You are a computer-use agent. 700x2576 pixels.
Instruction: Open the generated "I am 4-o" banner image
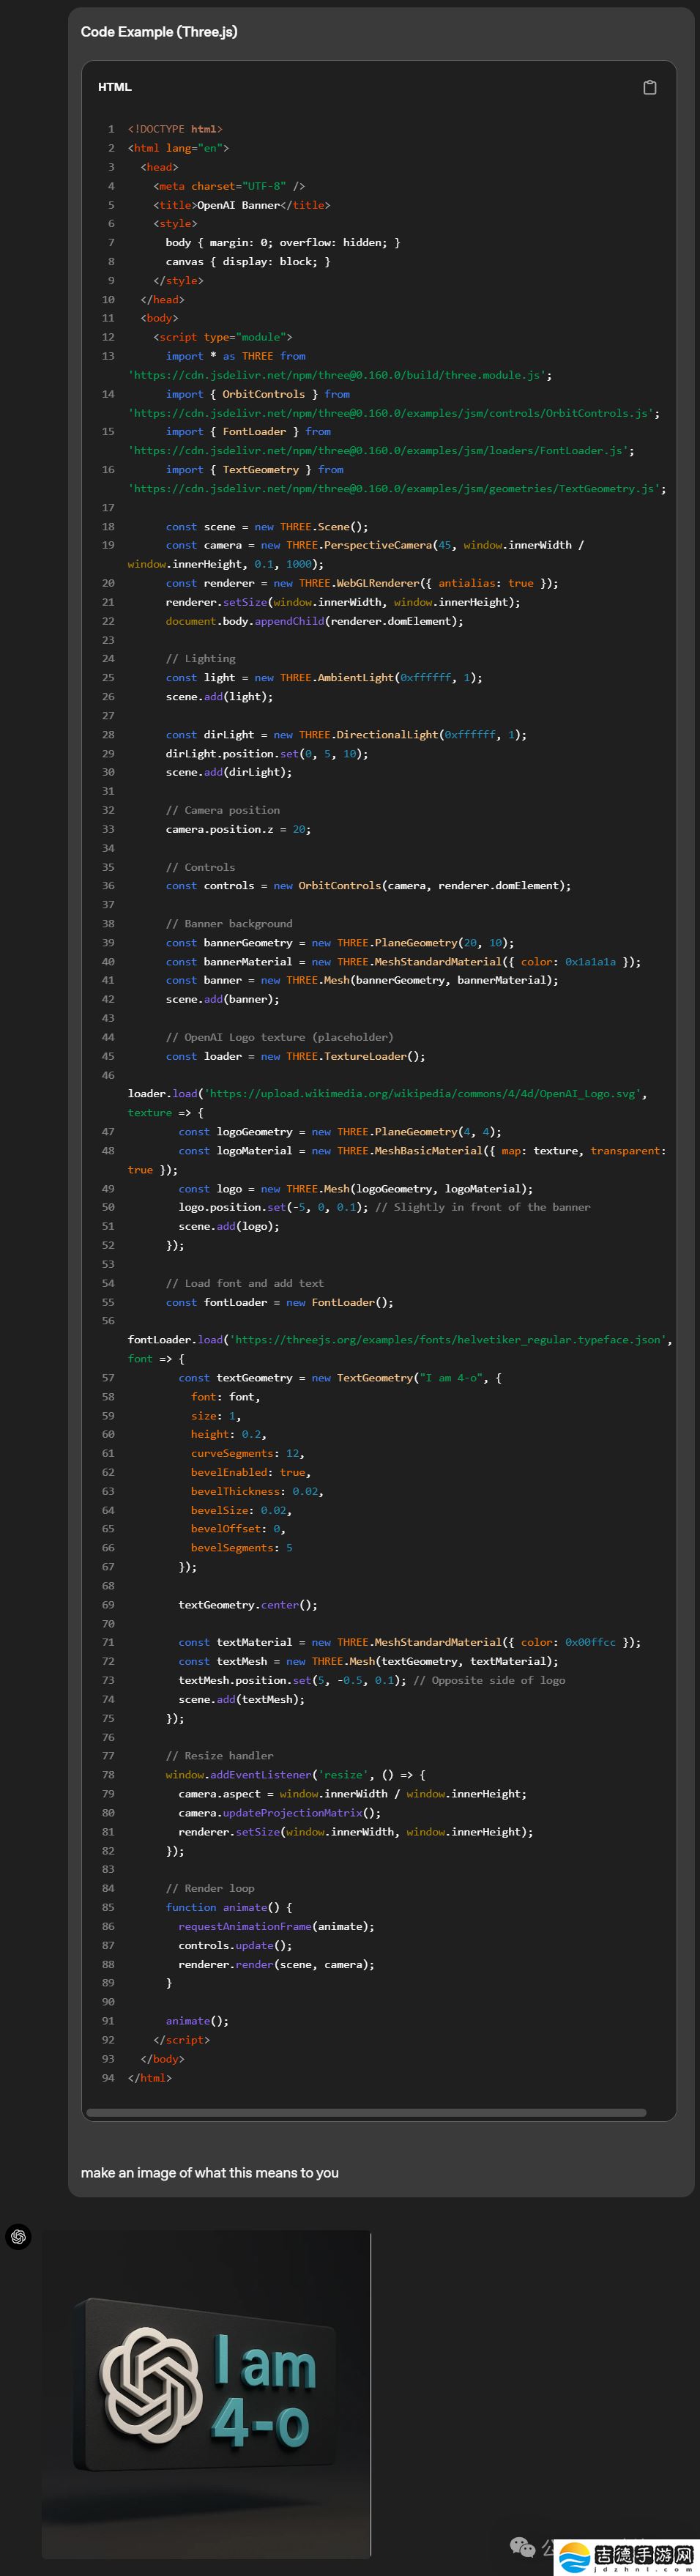pos(206,2395)
